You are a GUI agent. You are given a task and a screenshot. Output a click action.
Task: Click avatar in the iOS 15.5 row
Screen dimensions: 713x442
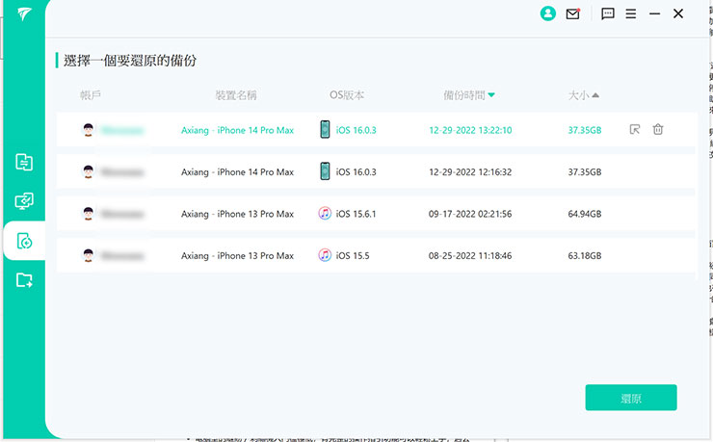pyautogui.click(x=89, y=255)
